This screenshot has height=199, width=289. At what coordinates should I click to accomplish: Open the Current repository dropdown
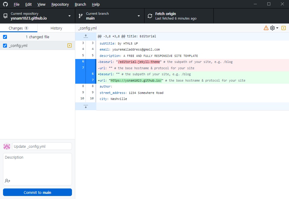pyautogui.click(x=37, y=16)
